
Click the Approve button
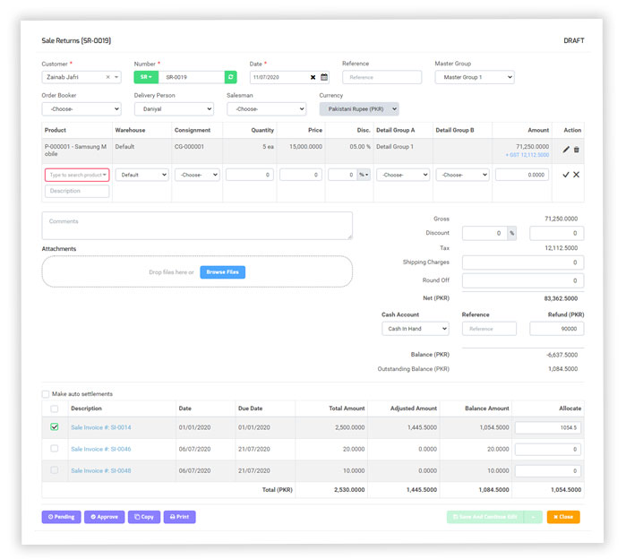(105, 517)
